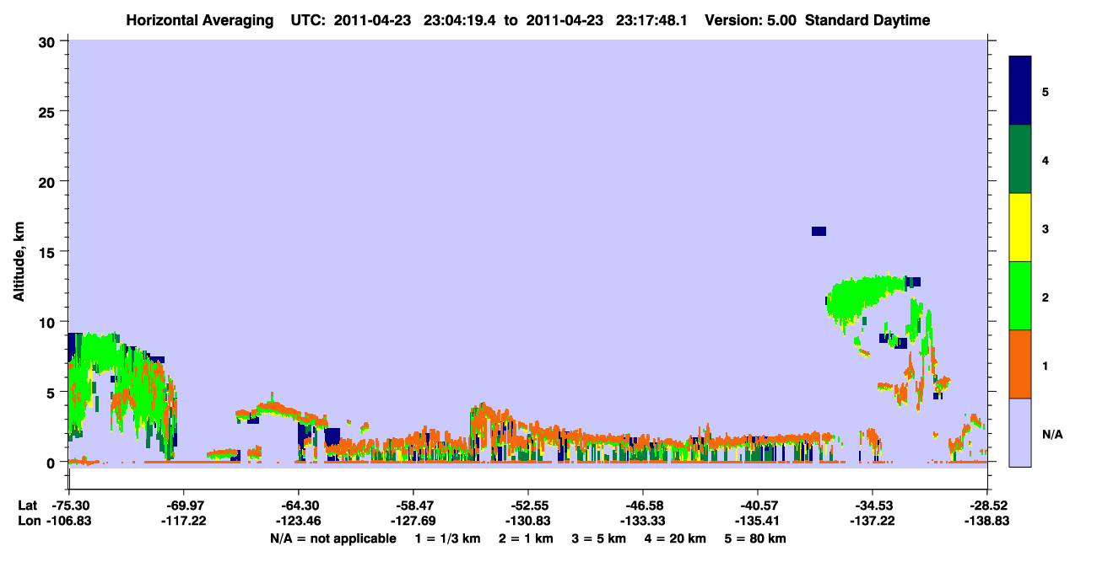Click the start time '23:04:19.4'
This screenshot has height=562, width=1097.
click(461, 20)
